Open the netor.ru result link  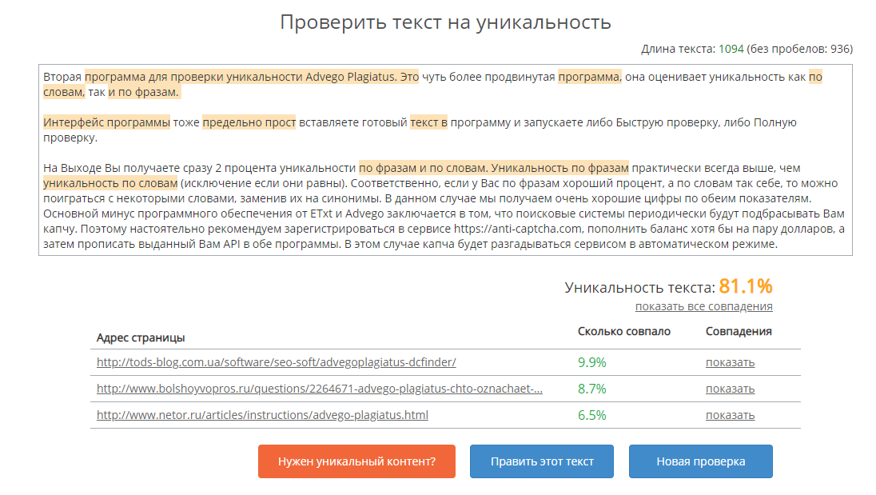[x=262, y=415]
